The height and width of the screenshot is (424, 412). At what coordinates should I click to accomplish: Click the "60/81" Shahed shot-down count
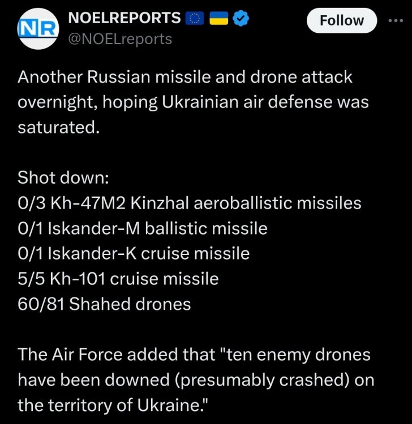pos(41,304)
